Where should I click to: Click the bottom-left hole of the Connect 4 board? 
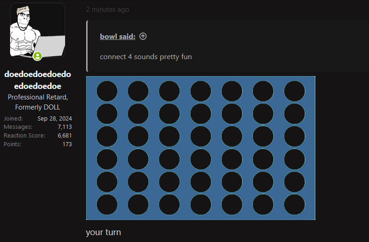point(107,204)
